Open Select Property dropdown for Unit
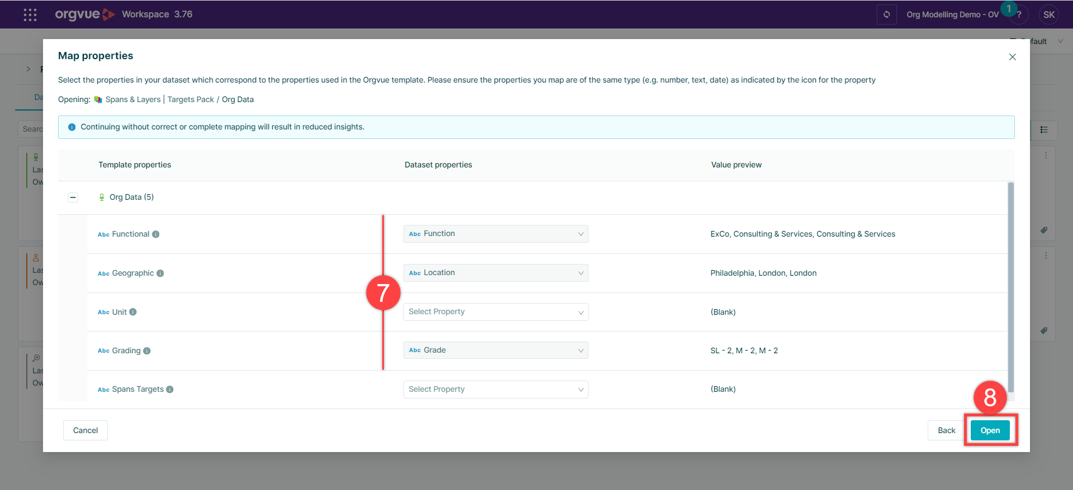The height and width of the screenshot is (490, 1073). (495, 312)
